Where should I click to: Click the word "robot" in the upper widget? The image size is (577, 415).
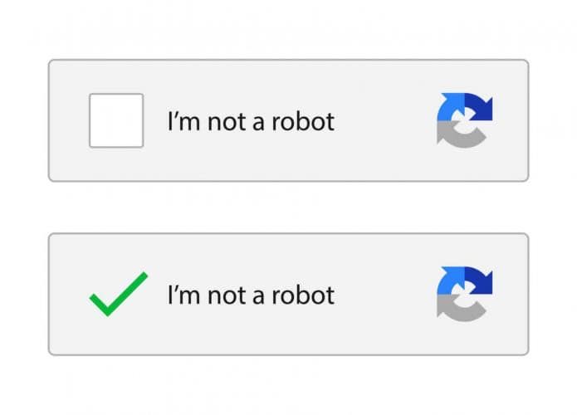point(306,122)
